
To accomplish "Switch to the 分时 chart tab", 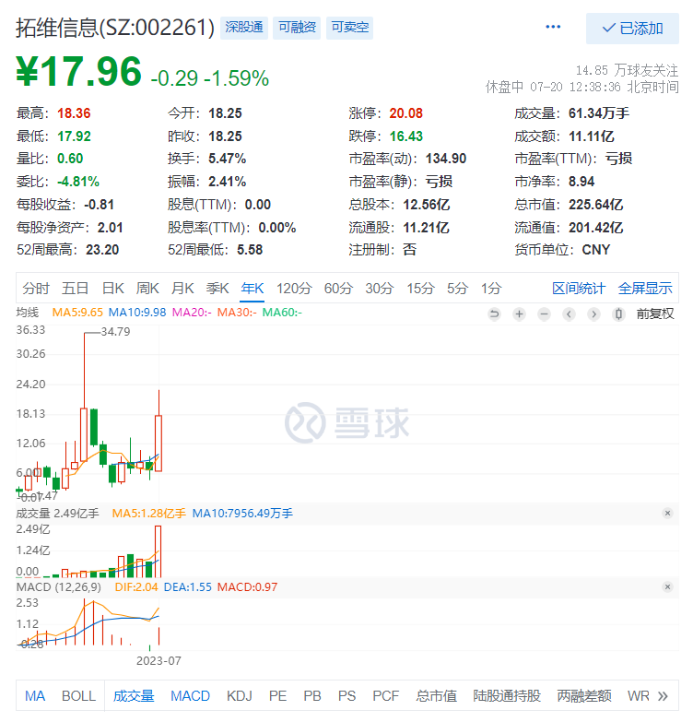I will (36, 289).
